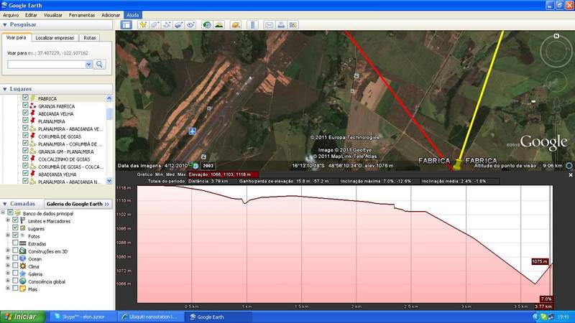Select PLANALMIRA - CORUMBÁ DE place row
The width and height of the screenshot is (575, 323).
70,144
